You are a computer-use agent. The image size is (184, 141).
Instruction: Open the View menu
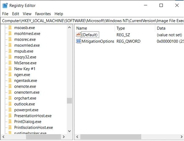(x=27, y=14)
